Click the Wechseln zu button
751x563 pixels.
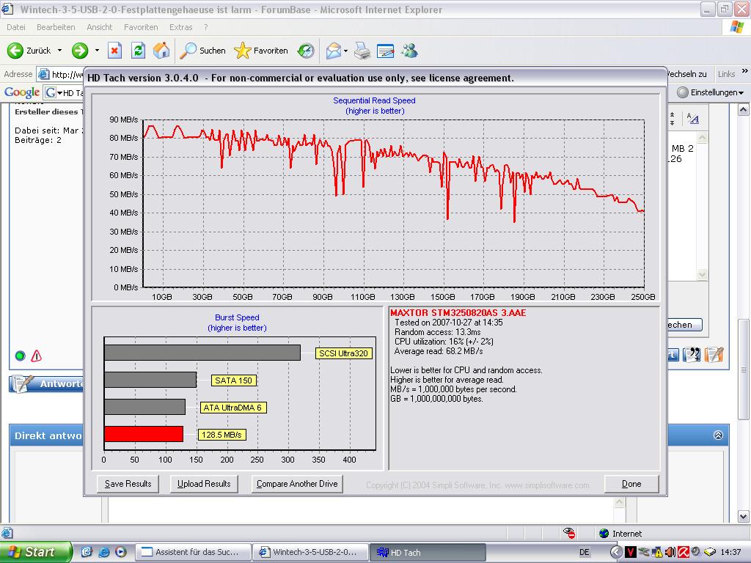686,74
